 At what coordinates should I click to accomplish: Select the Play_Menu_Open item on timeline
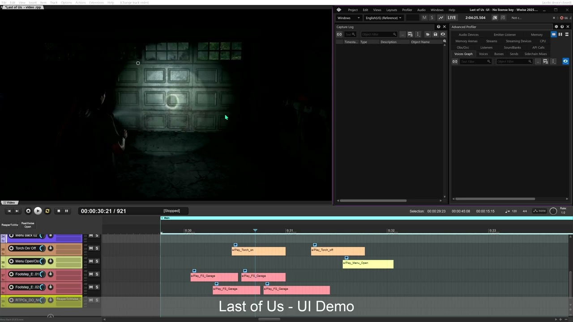point(368,264)
